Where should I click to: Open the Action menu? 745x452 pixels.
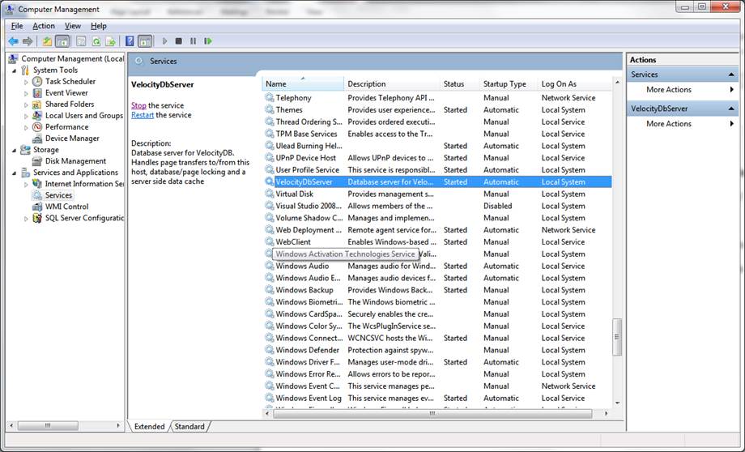tap(43, 26)
